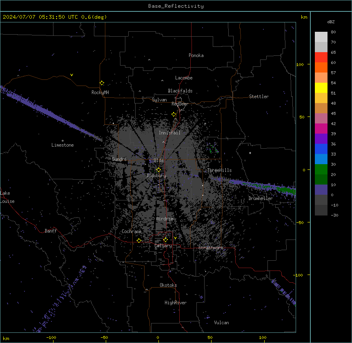Click the asterisk marker above Limestone
This screenshot has height=343, width=352.
(62, 141)
